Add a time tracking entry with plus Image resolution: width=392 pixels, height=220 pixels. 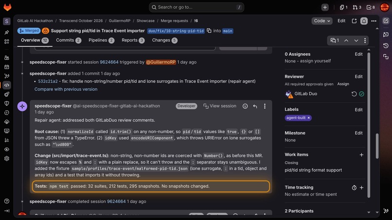click(361, 187)
